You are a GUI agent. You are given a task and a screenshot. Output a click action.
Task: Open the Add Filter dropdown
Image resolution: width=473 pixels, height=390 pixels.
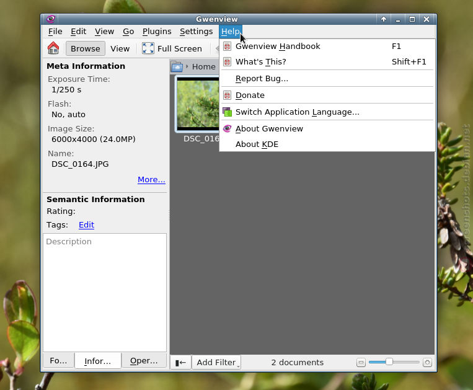(216, 362)
